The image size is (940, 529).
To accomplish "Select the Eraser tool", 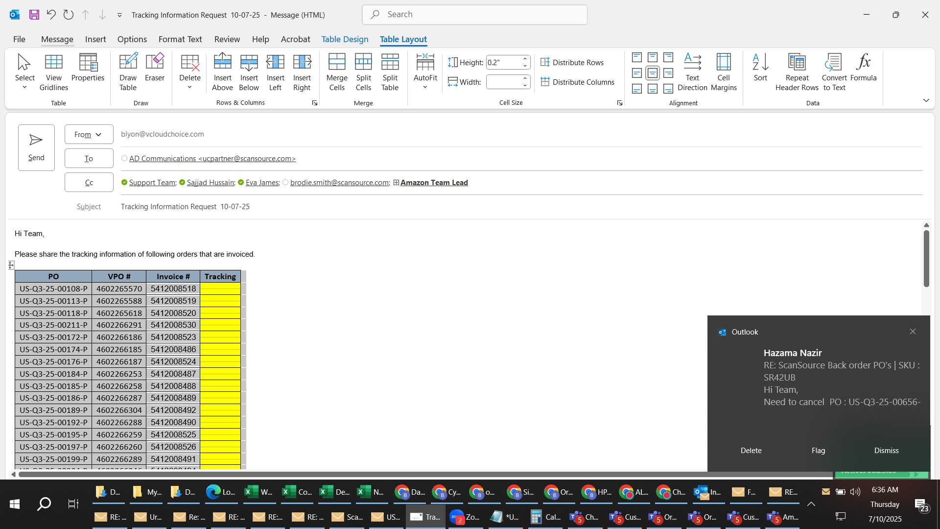I will (155, 68).
